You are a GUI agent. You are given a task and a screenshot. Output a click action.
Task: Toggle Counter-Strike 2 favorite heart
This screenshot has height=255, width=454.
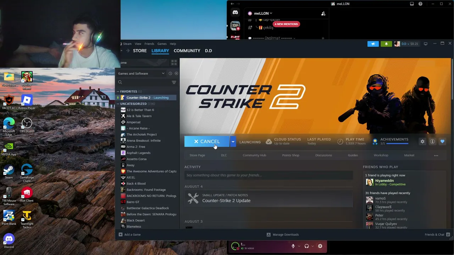click(442, 142)
